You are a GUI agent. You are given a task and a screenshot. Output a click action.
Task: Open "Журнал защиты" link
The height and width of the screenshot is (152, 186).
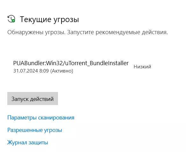tap(28, 142)
